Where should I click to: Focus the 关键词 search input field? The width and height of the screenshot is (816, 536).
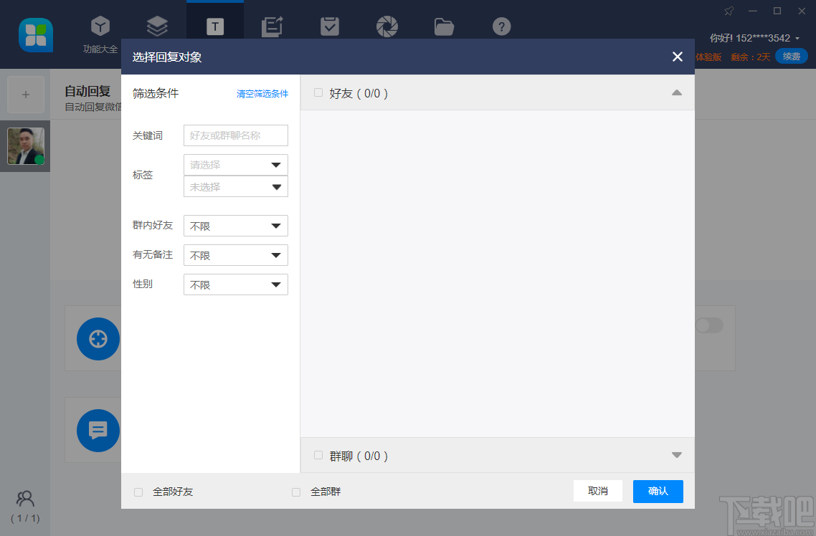pos(236,135)
